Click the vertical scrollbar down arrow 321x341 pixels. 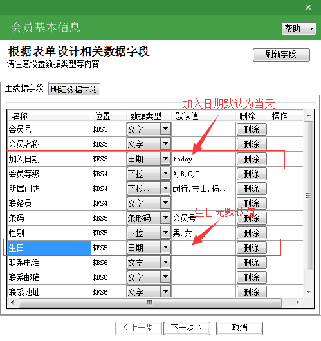click(x=309, y=292)
